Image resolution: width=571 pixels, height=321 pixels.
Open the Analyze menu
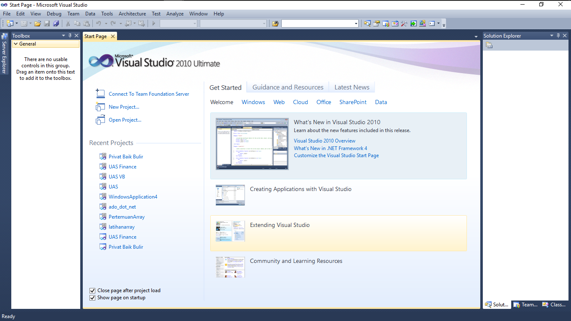[x=175, y=14]
